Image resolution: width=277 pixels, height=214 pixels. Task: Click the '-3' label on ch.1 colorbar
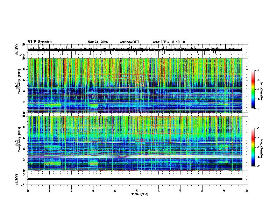pyautogui.click(x=258, y=70)
